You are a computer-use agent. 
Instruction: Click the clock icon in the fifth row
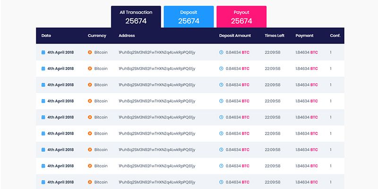coord(221,117)
